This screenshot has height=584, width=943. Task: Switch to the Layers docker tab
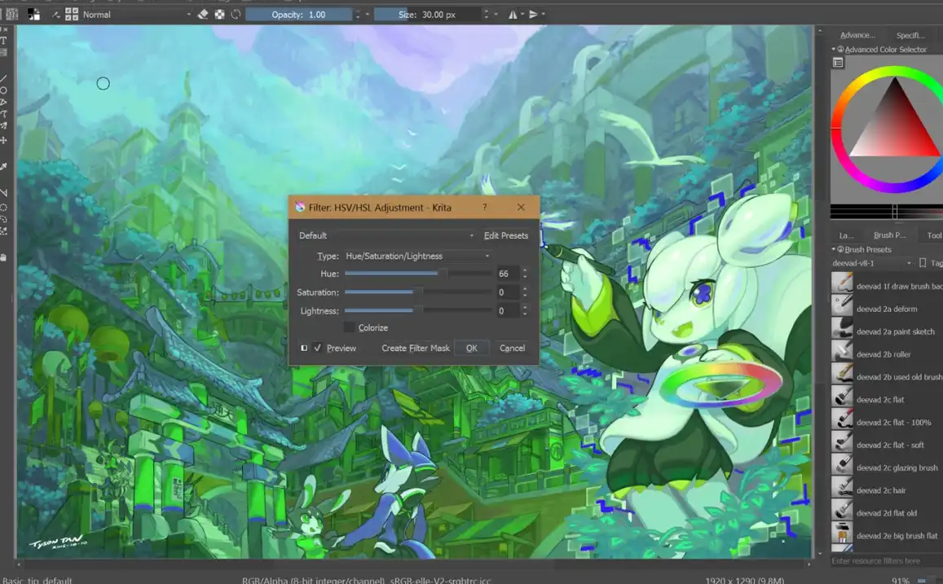pos(846,235)
